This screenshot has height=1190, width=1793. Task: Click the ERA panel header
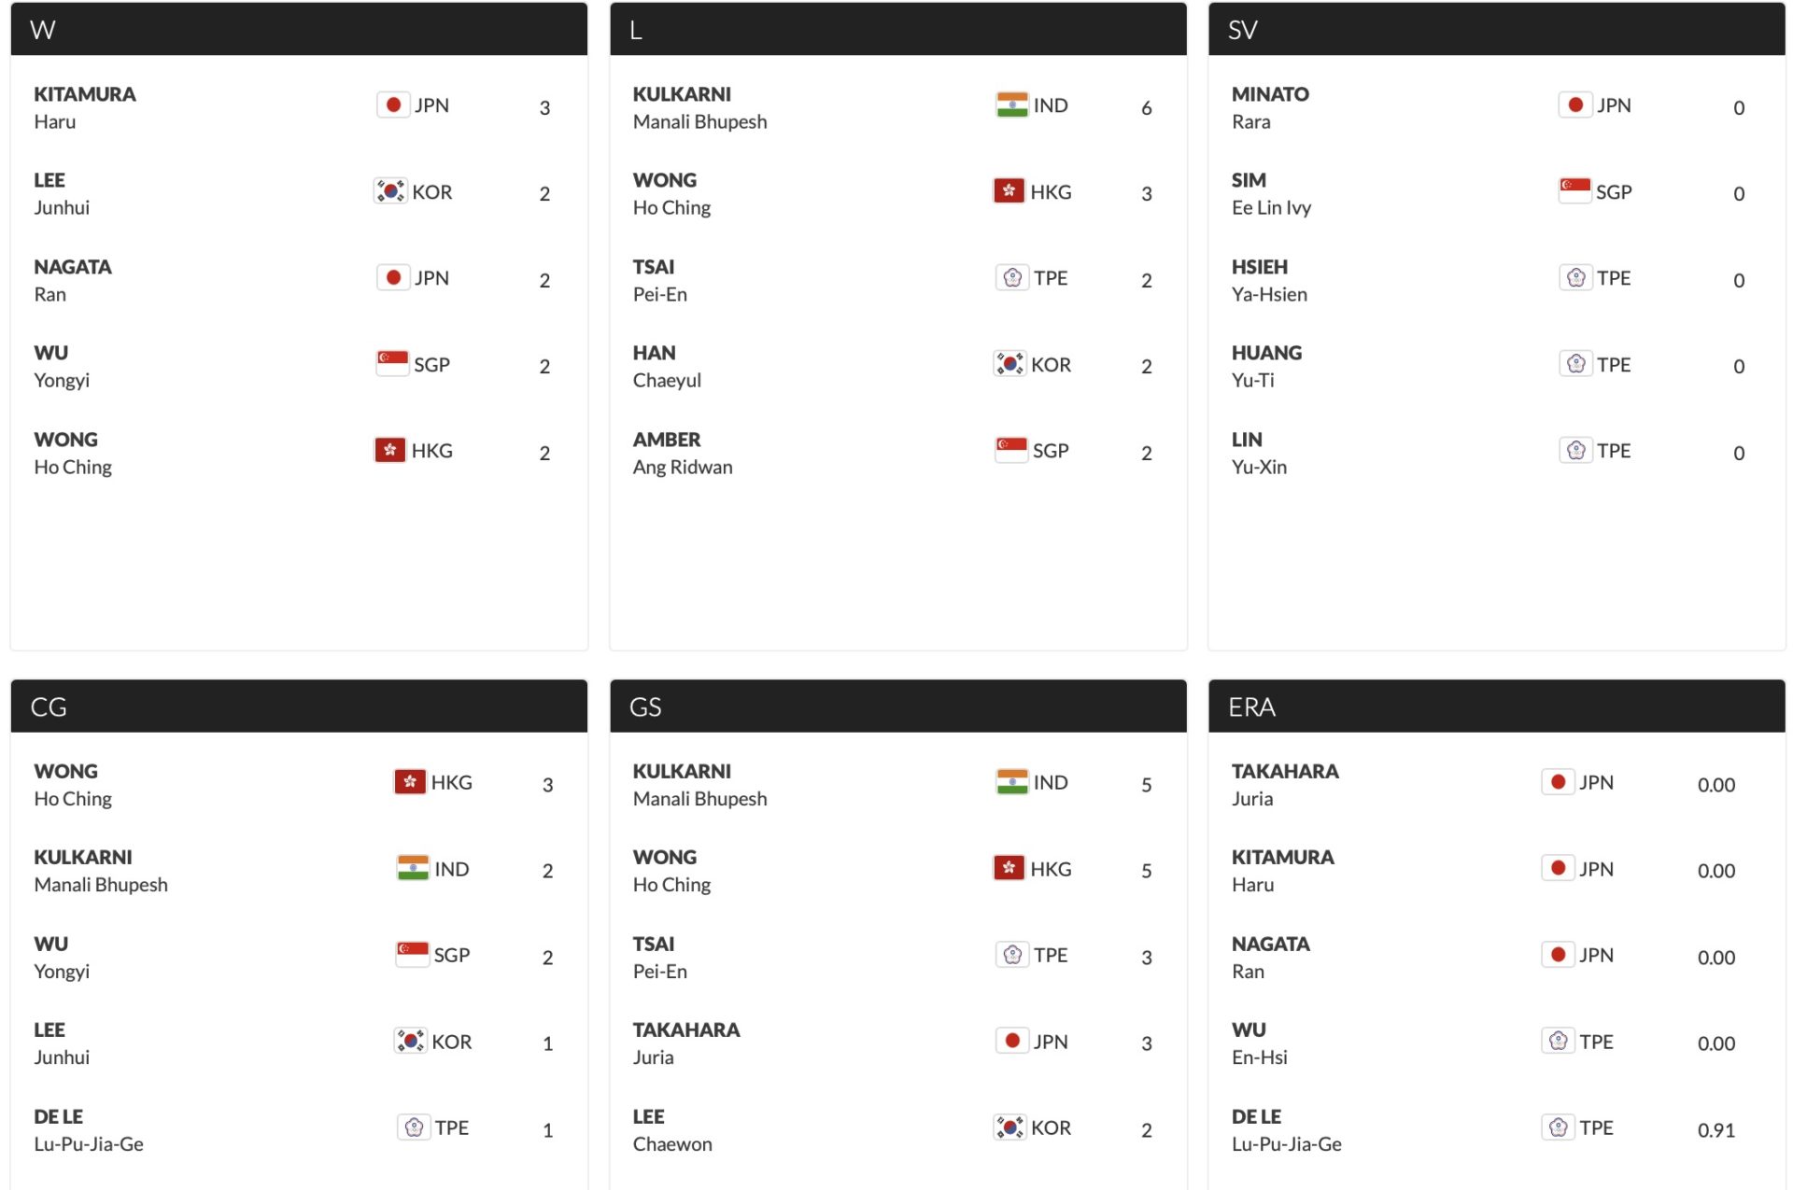1495,707
